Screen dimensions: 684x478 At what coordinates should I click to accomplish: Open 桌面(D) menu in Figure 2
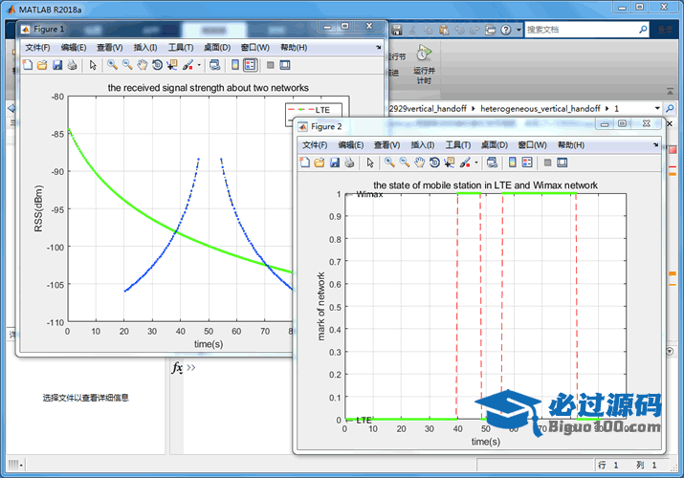[495, 145]
